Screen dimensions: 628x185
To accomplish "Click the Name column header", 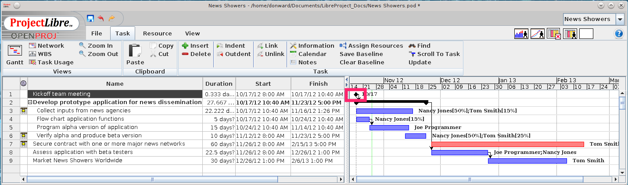I will pos(115,84).
